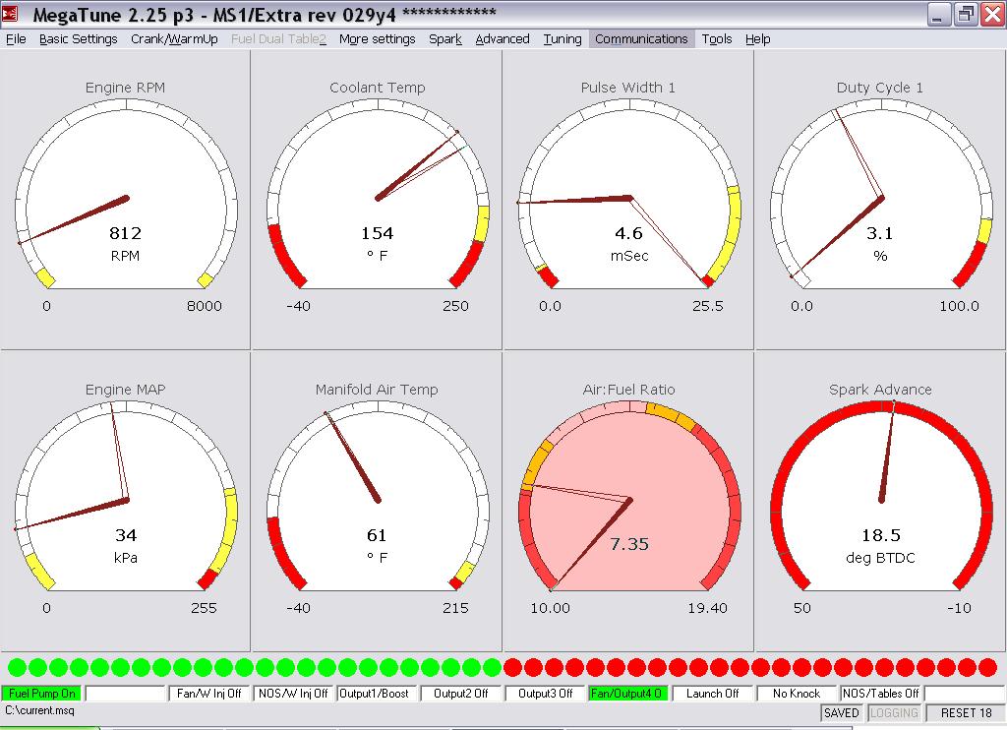1007x730 pixels.
Task: Click the LOGGING status field
Action: pyautogui.click(x=894, y=712)
